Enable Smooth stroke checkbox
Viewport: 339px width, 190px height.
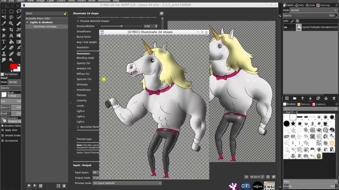tap(3, 135)
